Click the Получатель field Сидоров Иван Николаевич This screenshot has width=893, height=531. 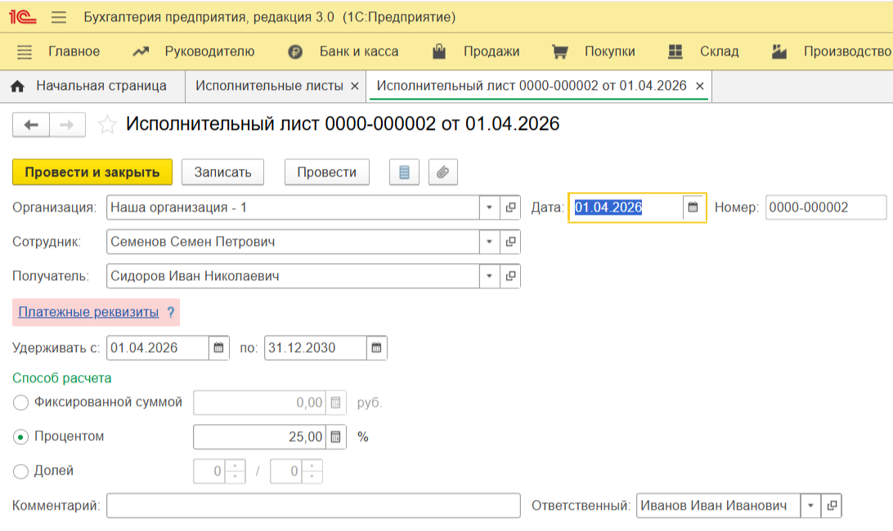pyautogui.click(x=293, y=276)
